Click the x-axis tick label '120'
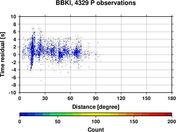Image resolution: width=176 pixels, height=132 pixels. [121, 98]
